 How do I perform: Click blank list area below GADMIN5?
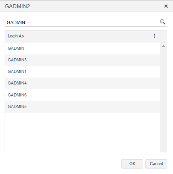(x=83, y=132)
